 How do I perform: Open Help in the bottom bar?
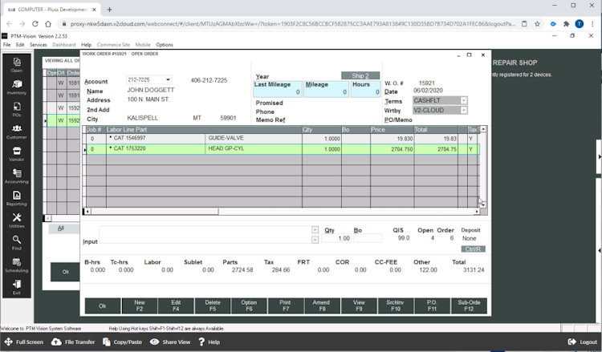tap(209, 342)
